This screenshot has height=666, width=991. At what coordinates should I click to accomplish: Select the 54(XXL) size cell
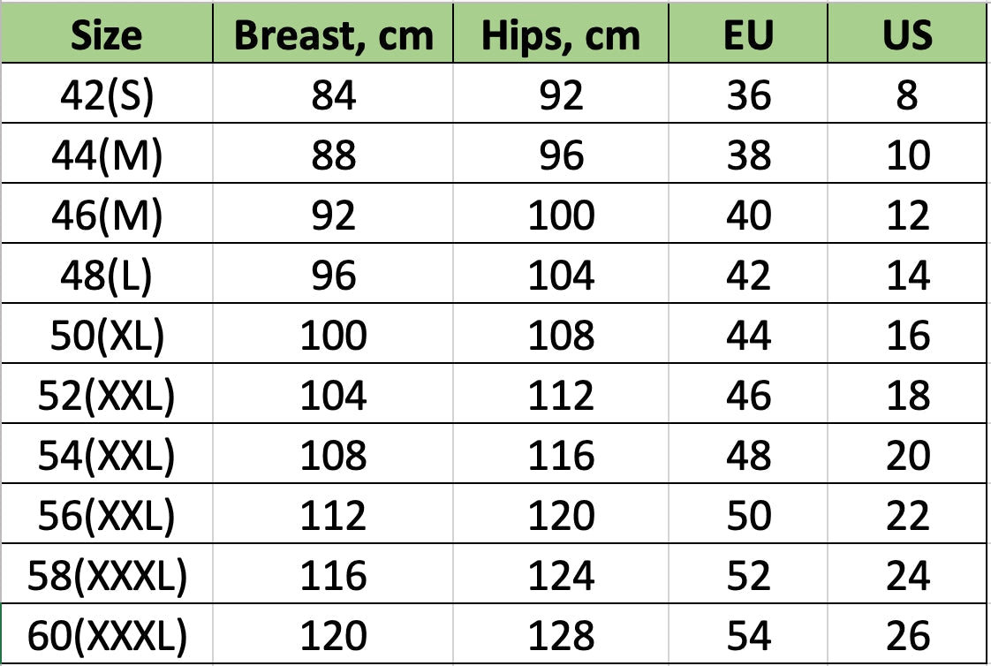(x=107, y=455)
